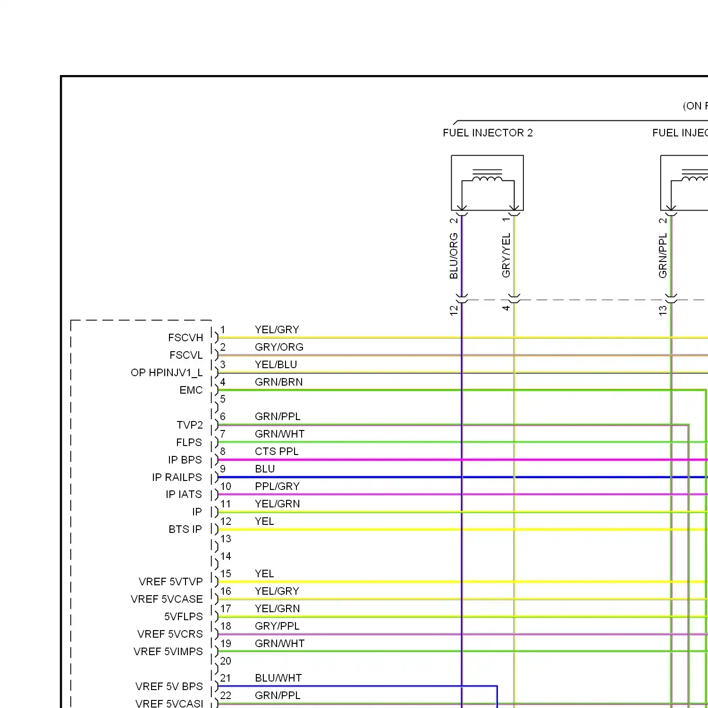This screenshot has width=708, height=708.
Task: Select the IP IATS label
Action: click(x=184, y=495)
